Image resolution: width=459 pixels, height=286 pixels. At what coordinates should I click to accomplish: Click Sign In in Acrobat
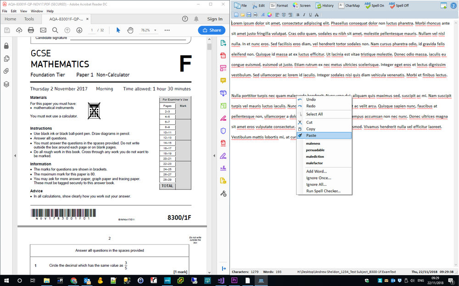pos(214,19)
